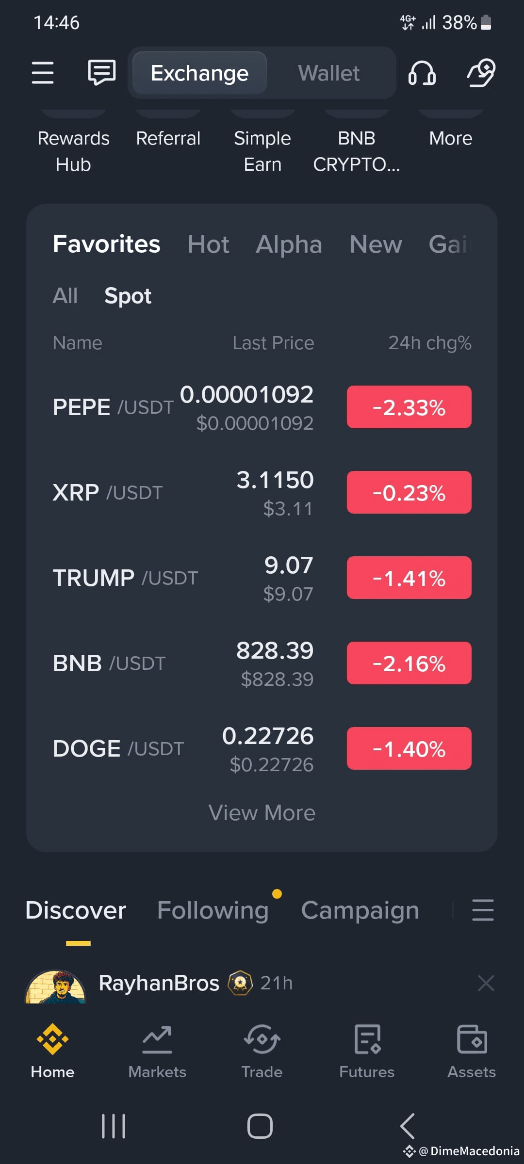This screenshot has width=524, height=1164.
Task: Switch to the Following feed tab
Action: pyautogui.click(x=213, y=910)
